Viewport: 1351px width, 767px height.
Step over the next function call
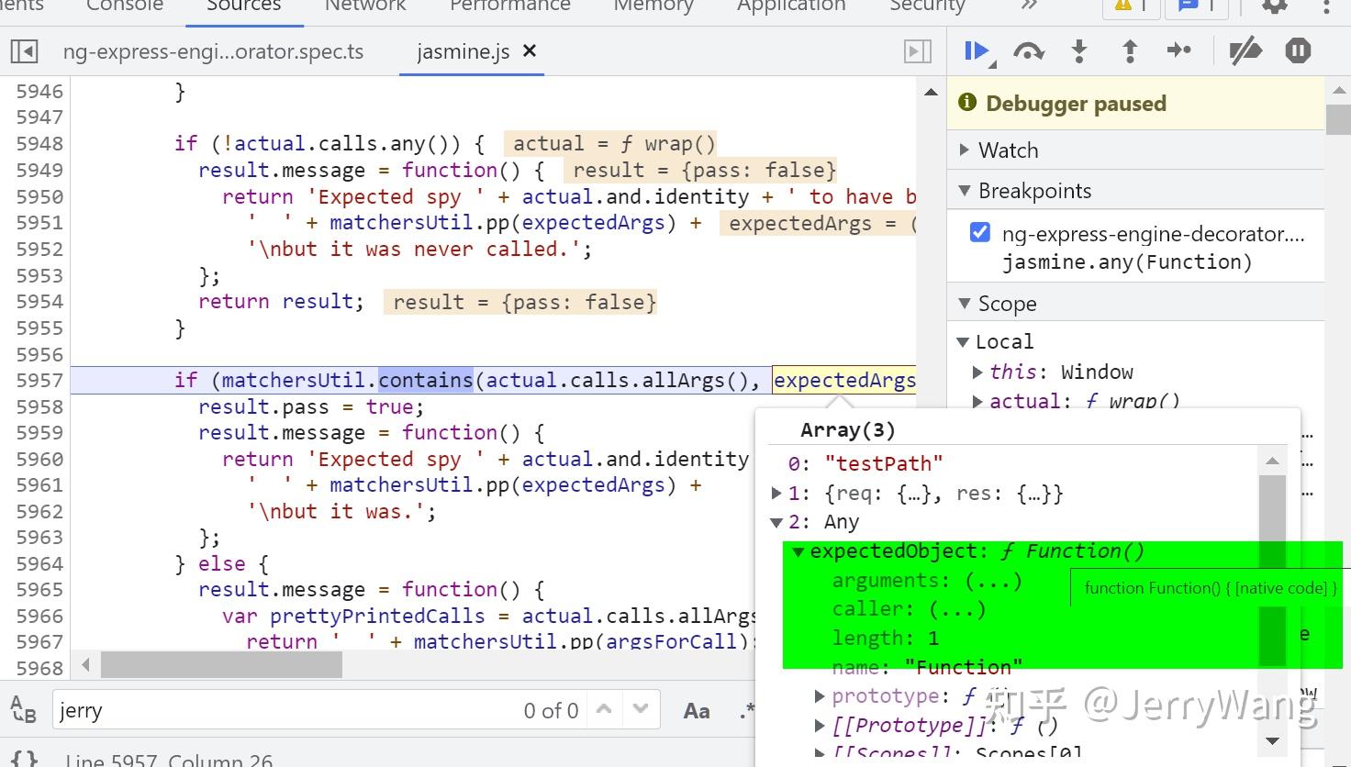[1029, 51]
